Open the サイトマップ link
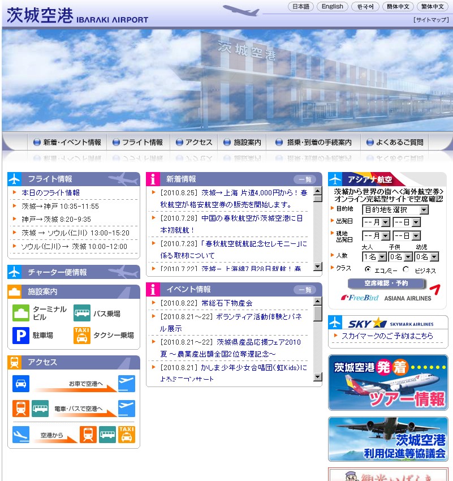This screenshot has width=453, height=481. click(x=431, y=20)
